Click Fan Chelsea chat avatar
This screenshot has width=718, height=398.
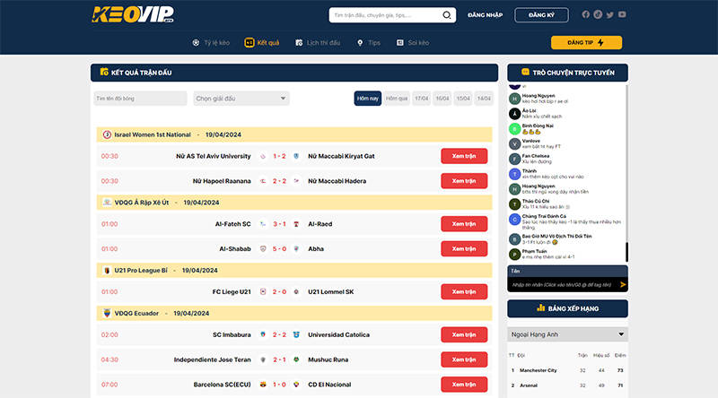coord(514,159)
